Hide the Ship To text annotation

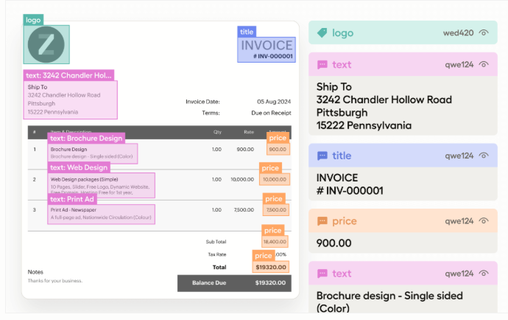pos(484,65)
